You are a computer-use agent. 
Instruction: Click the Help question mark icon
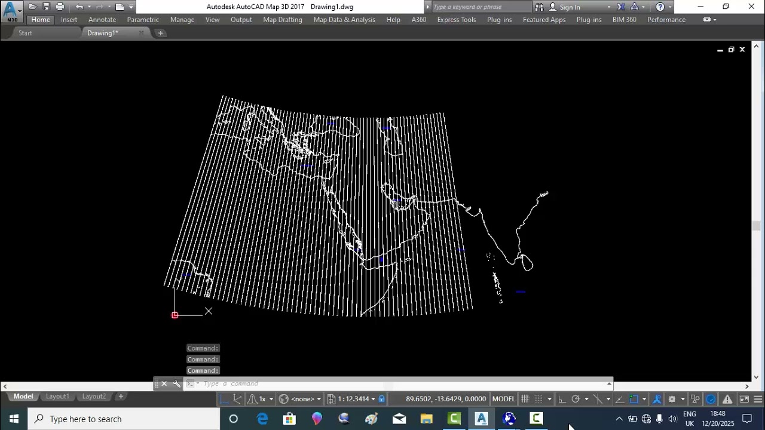click(x=660, y=7)
